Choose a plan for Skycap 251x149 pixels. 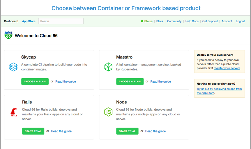(35, 81)
